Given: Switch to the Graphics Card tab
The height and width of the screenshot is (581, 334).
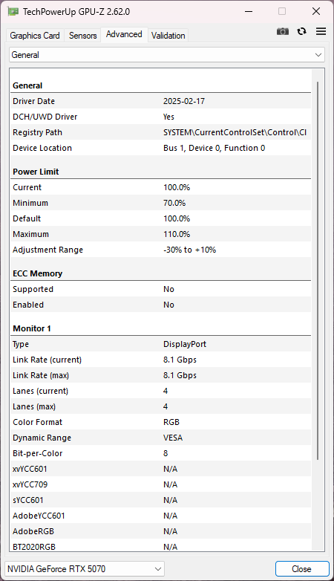Looking at the screenshot, I should [x=35, y=36].
